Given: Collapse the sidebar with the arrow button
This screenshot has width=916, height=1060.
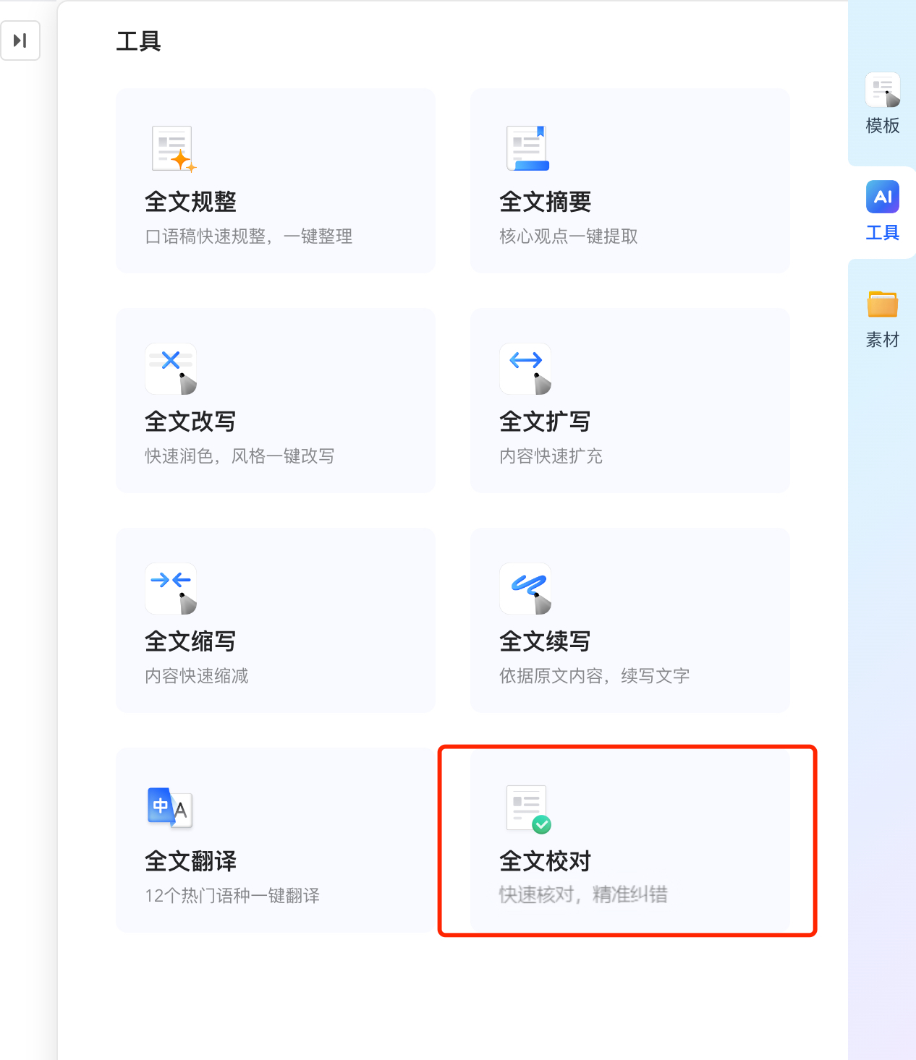Looking at the screenshot, I should click(x=20, y=40).
